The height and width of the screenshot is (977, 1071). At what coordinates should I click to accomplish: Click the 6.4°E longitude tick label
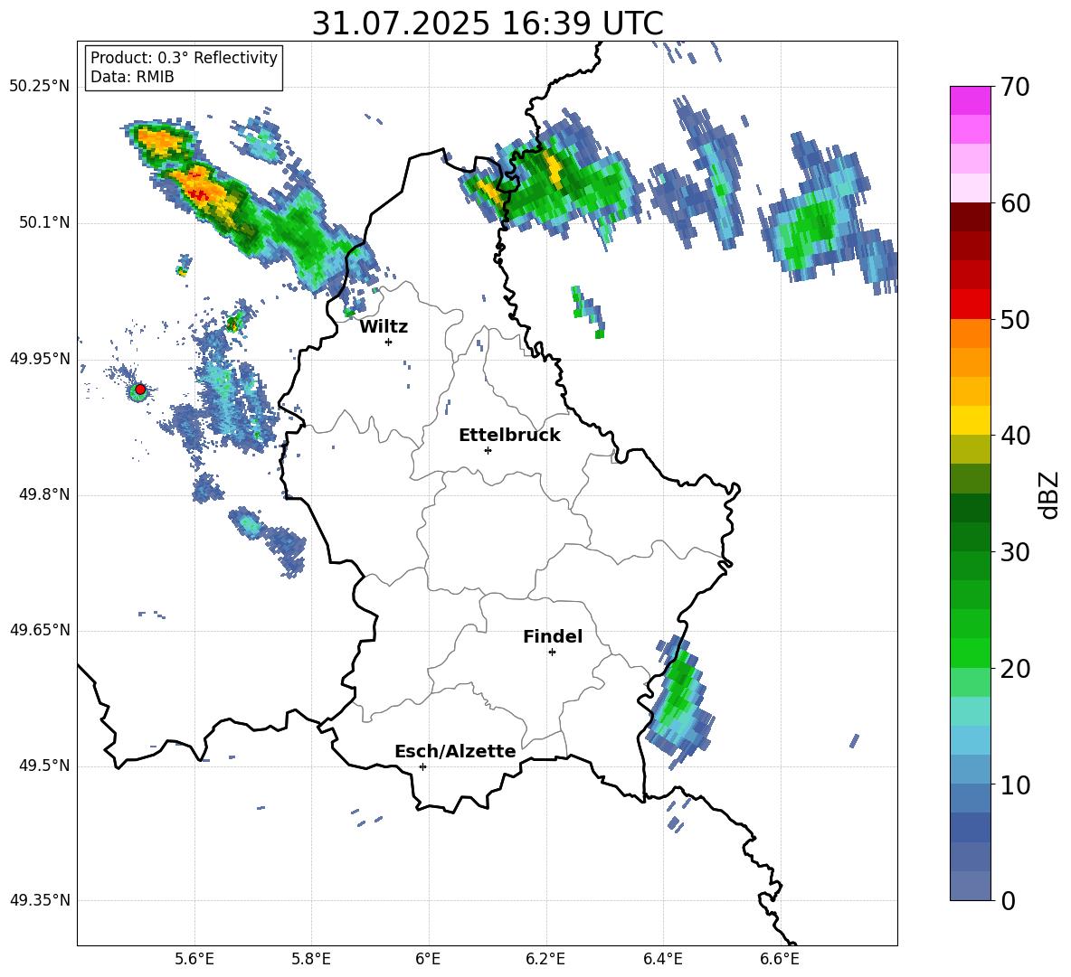662,959
